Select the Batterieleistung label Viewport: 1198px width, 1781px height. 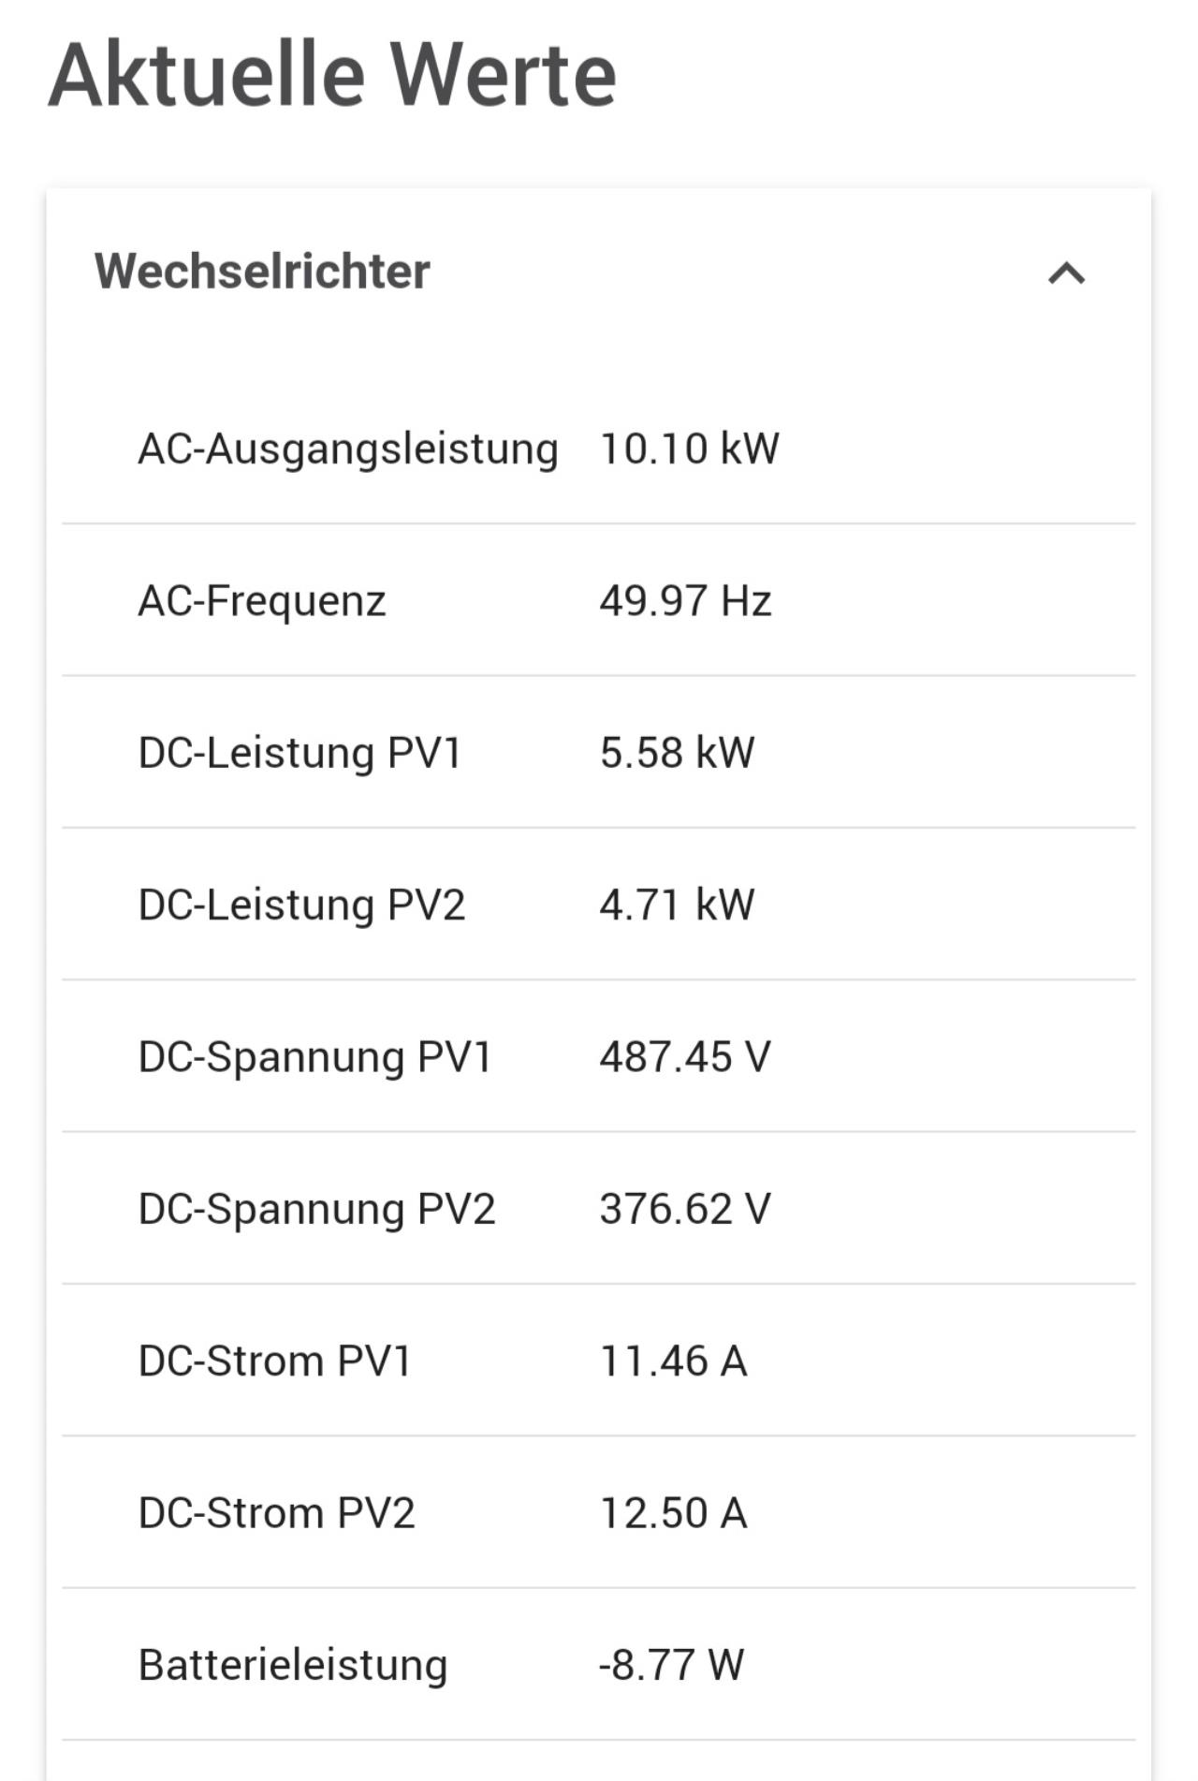click(x=293, y=1666)
